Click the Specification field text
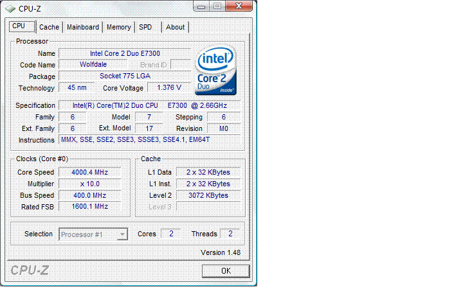 tap(150, 105)
